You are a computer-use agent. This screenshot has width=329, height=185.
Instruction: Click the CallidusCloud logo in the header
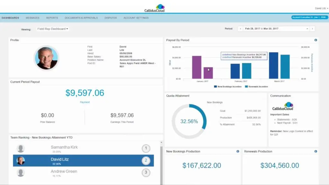(x=155, y=8)
